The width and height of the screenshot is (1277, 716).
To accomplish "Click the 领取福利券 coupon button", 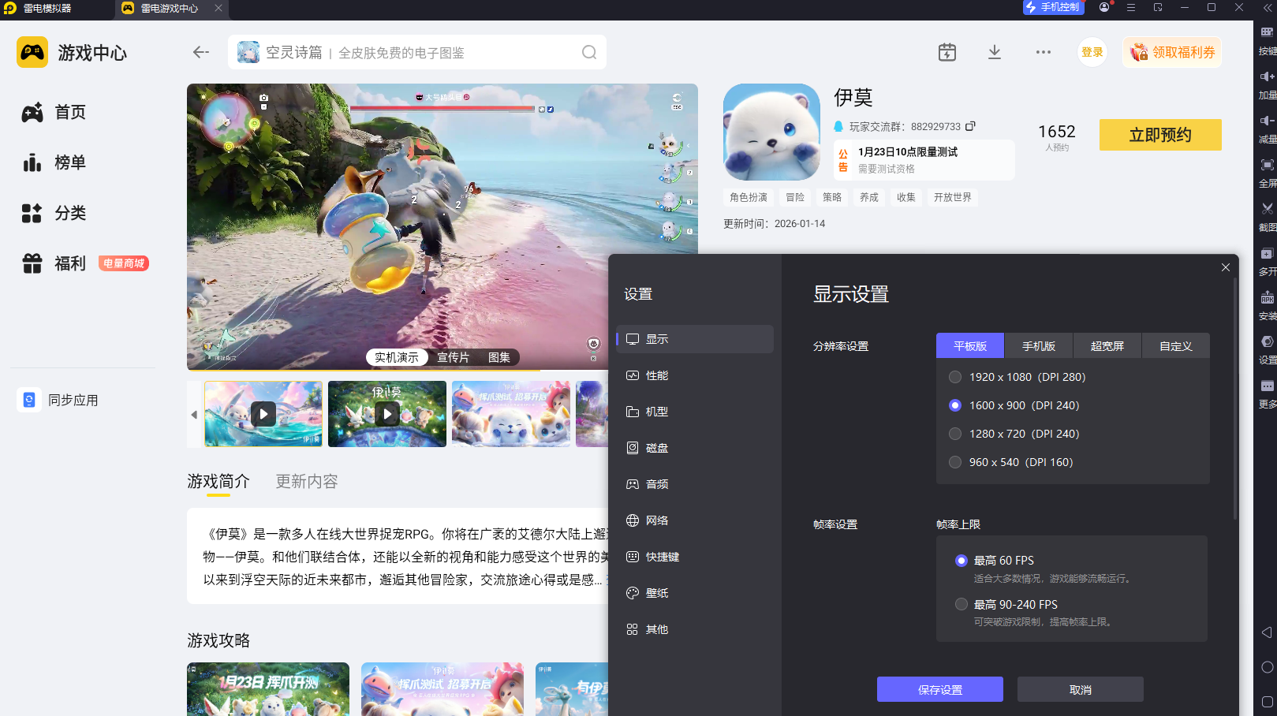I will tap(1172, 52).
